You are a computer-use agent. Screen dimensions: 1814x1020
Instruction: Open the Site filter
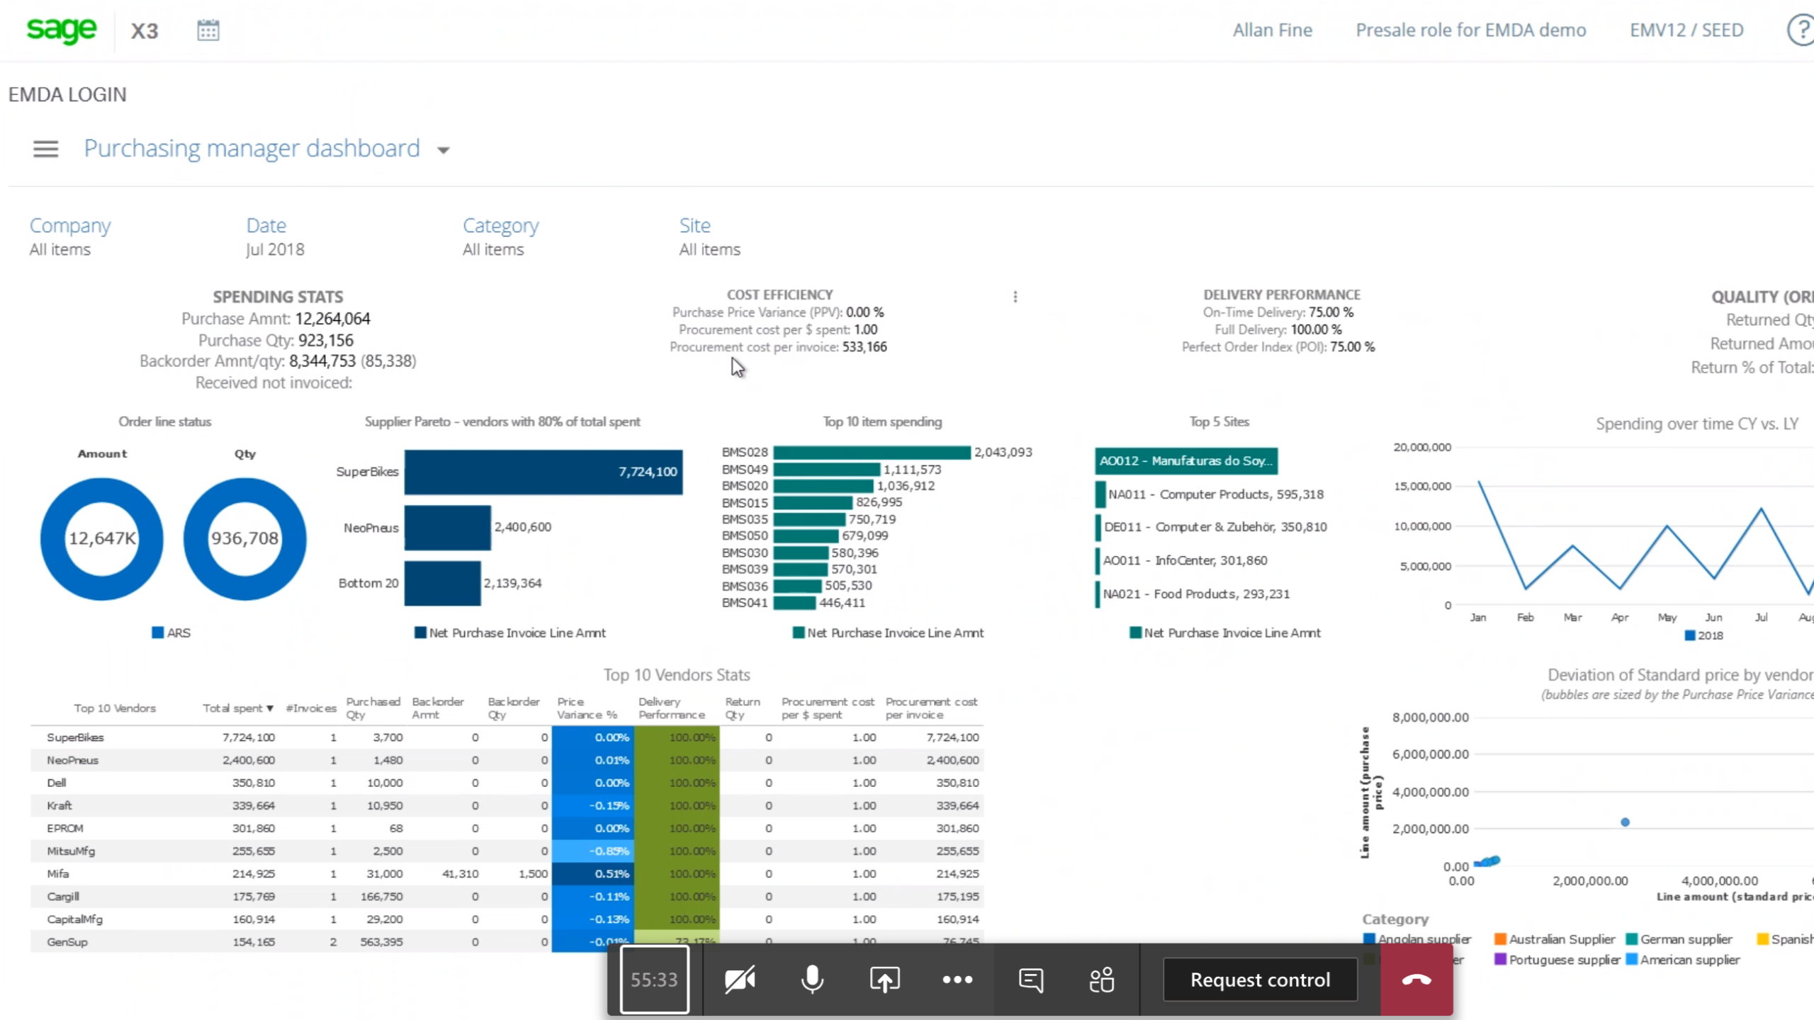click(695, 225)
